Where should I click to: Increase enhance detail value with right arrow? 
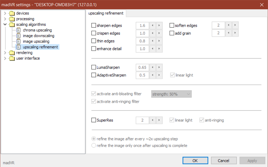(159, 49)
